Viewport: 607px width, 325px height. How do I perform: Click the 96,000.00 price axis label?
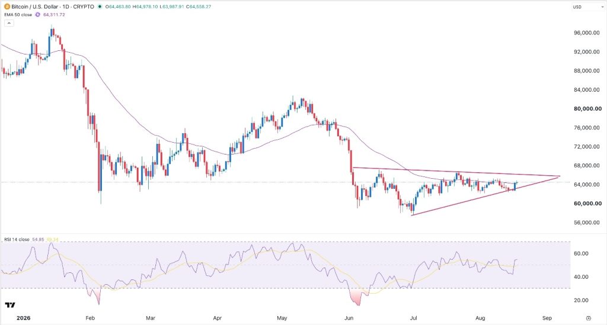tap(586, 33)
